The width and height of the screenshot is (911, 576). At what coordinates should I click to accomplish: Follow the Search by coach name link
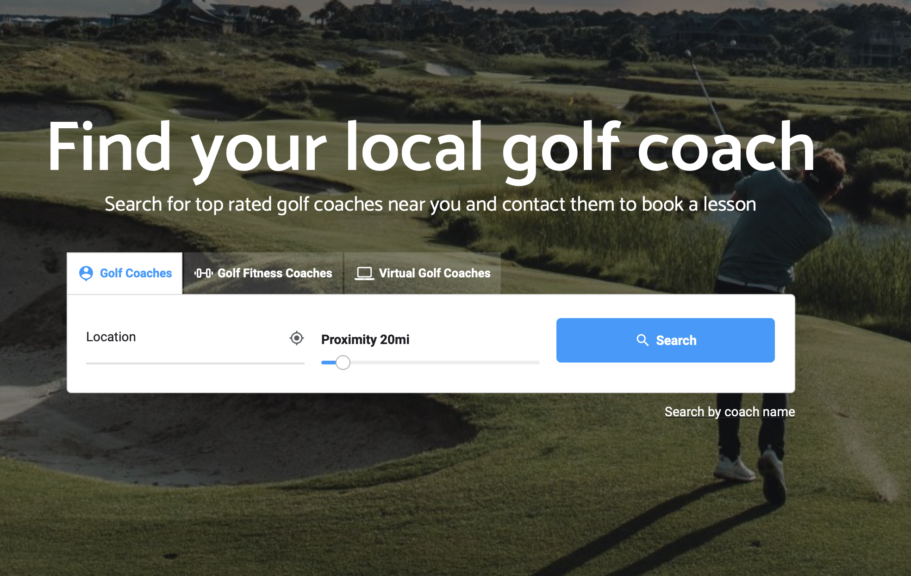730,412
